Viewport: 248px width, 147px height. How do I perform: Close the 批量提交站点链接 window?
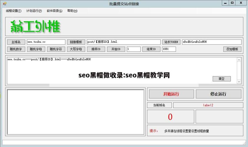(241, 3)
